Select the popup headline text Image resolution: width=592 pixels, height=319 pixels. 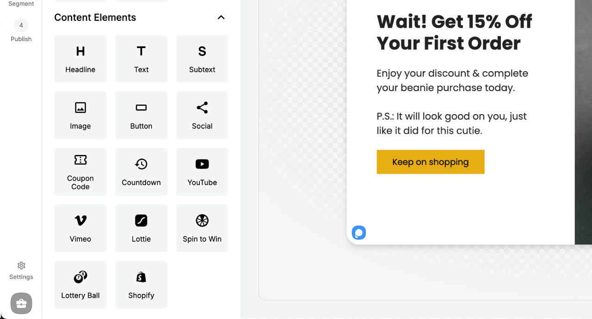(x=454, y=32)
